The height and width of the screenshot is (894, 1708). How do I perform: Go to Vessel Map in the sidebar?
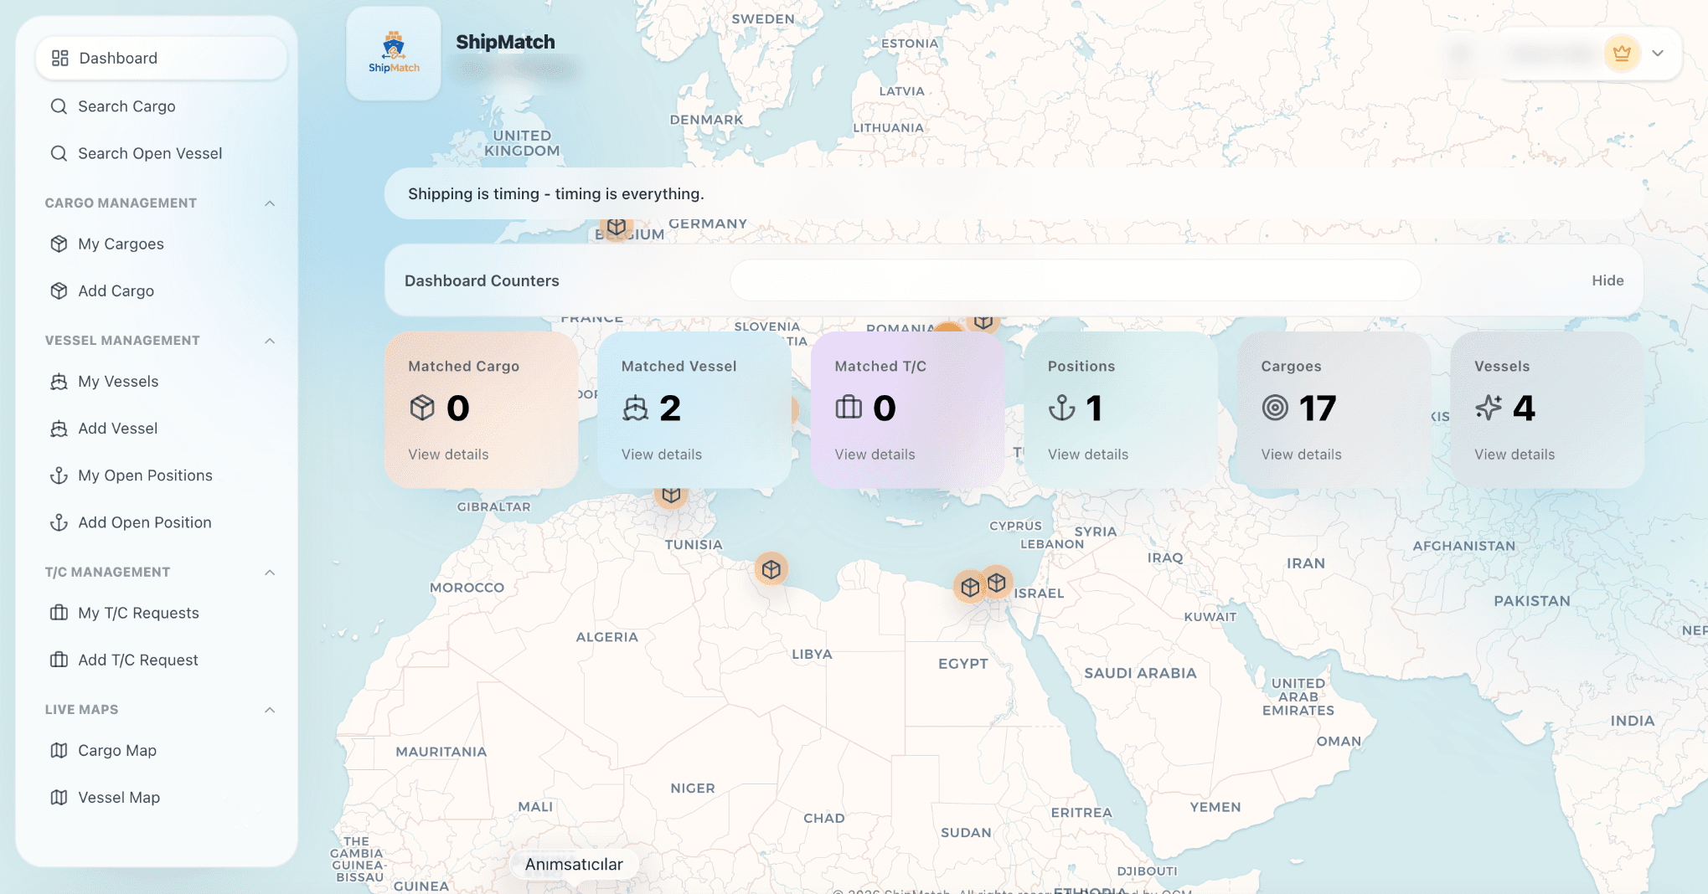point(118,797)
